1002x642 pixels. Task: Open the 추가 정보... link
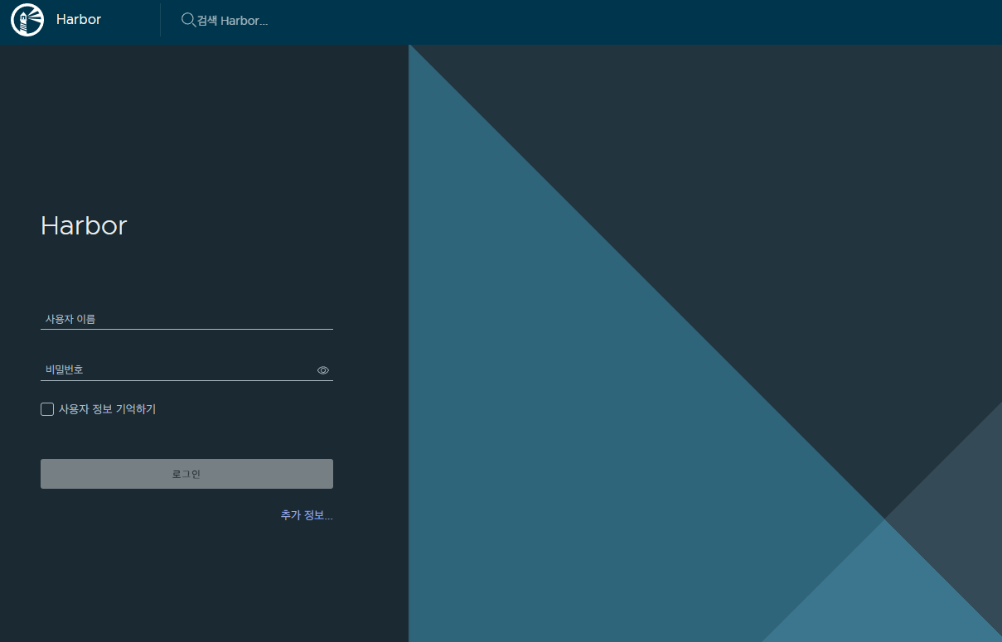306,515
